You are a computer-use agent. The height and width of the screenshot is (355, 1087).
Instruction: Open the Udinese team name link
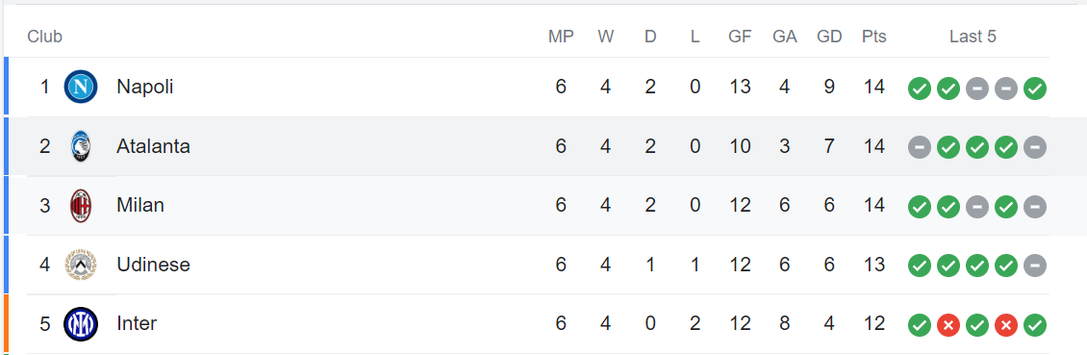pos(153,265)
